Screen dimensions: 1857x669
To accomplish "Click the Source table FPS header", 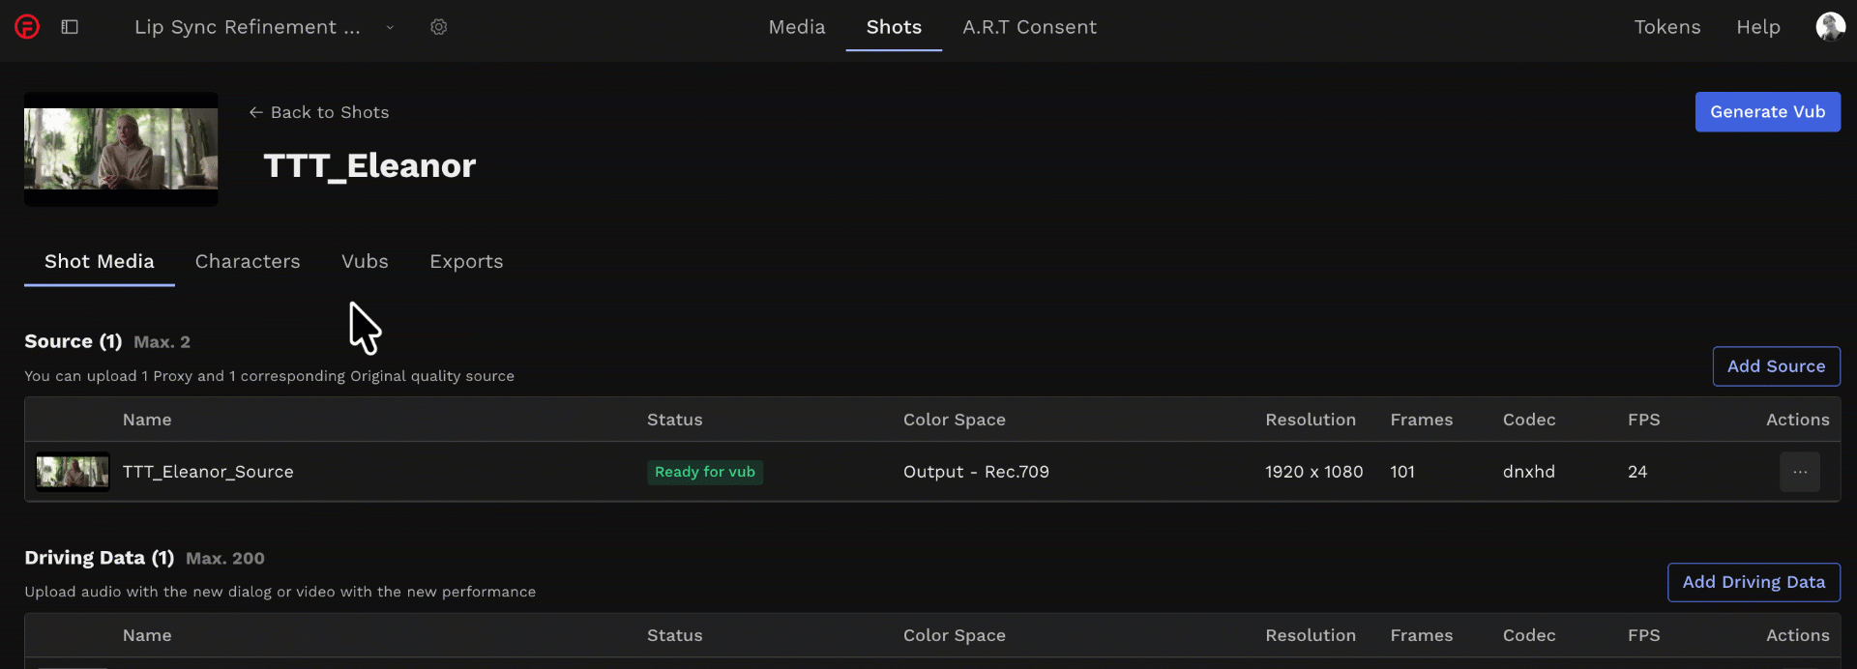I will coord(1643,420).
